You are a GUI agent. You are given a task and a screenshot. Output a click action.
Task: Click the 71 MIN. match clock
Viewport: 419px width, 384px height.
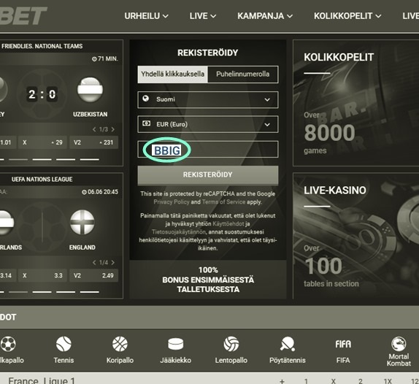pyautogui.click(x=105, y=59)
